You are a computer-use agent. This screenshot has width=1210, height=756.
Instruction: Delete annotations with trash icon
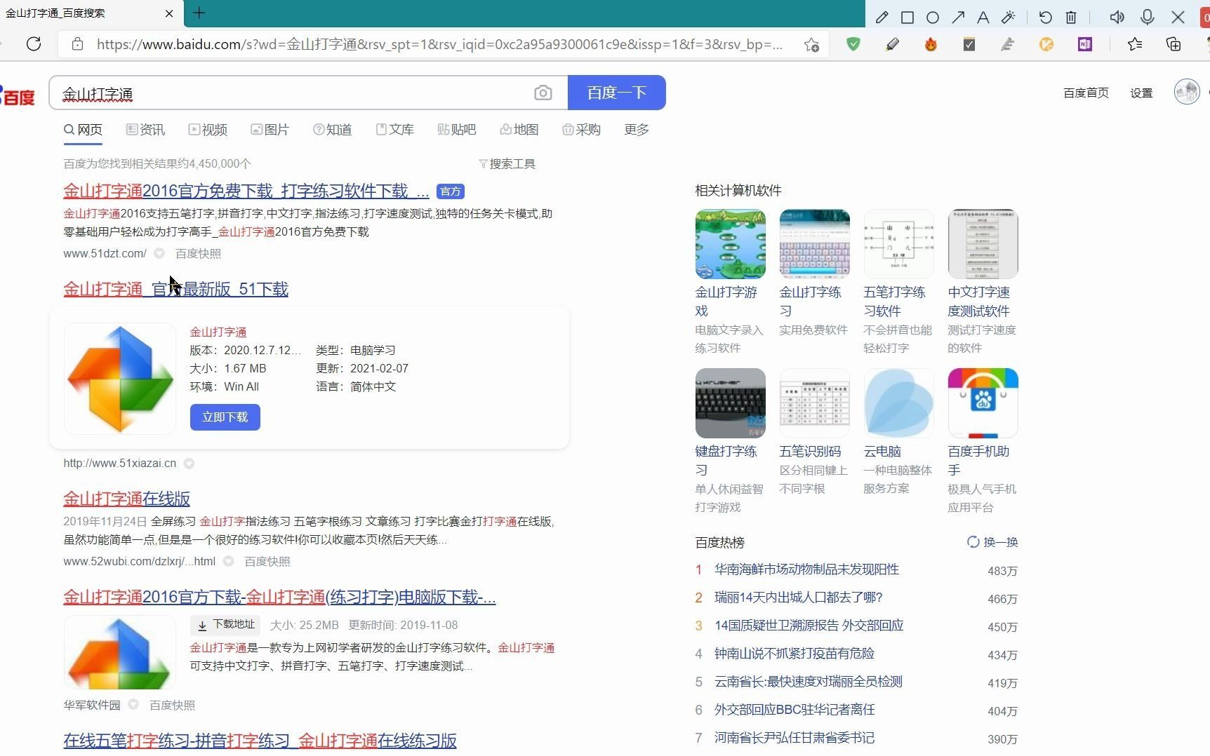(1071, 18)
